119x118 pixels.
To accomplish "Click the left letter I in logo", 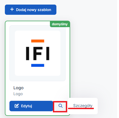I will tap(28, 53).
